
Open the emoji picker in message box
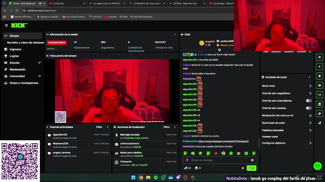(252, 160)
